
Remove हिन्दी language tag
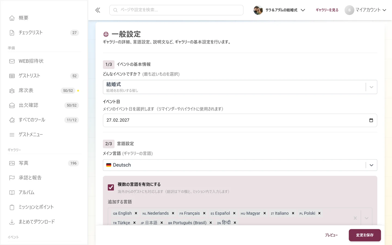(x=235, y=223)
